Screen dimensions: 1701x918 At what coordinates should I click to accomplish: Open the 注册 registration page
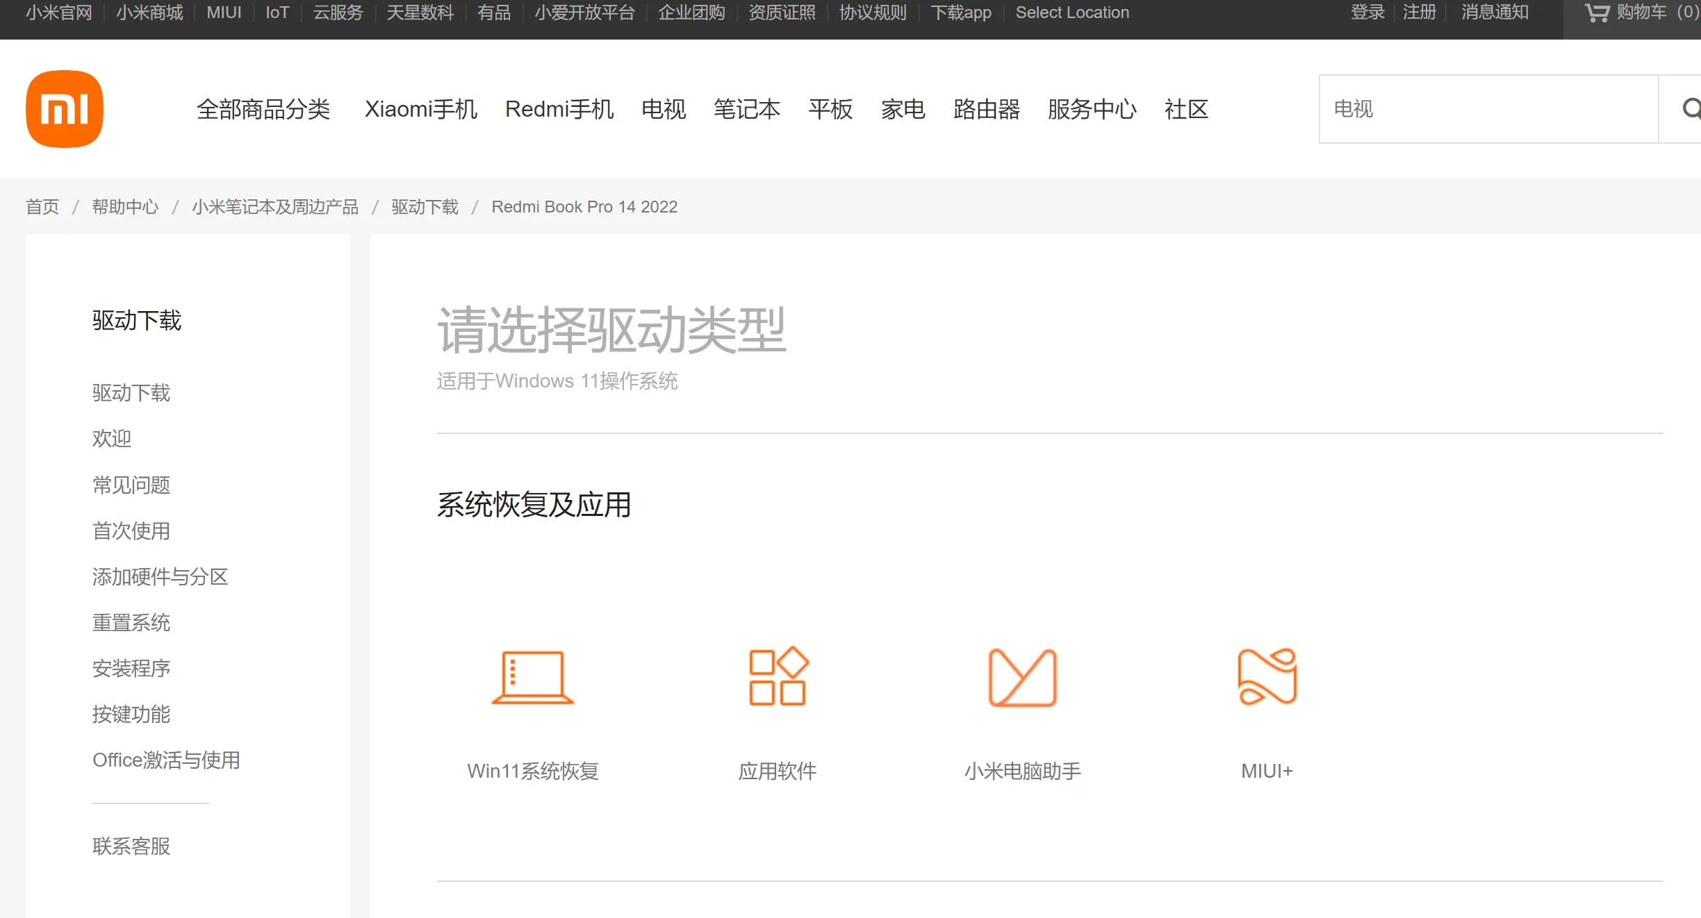point(1419,12)
